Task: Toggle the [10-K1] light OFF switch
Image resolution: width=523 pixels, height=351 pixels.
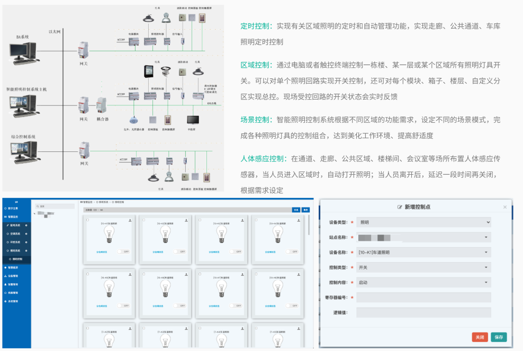Action: tap(124, 252)
